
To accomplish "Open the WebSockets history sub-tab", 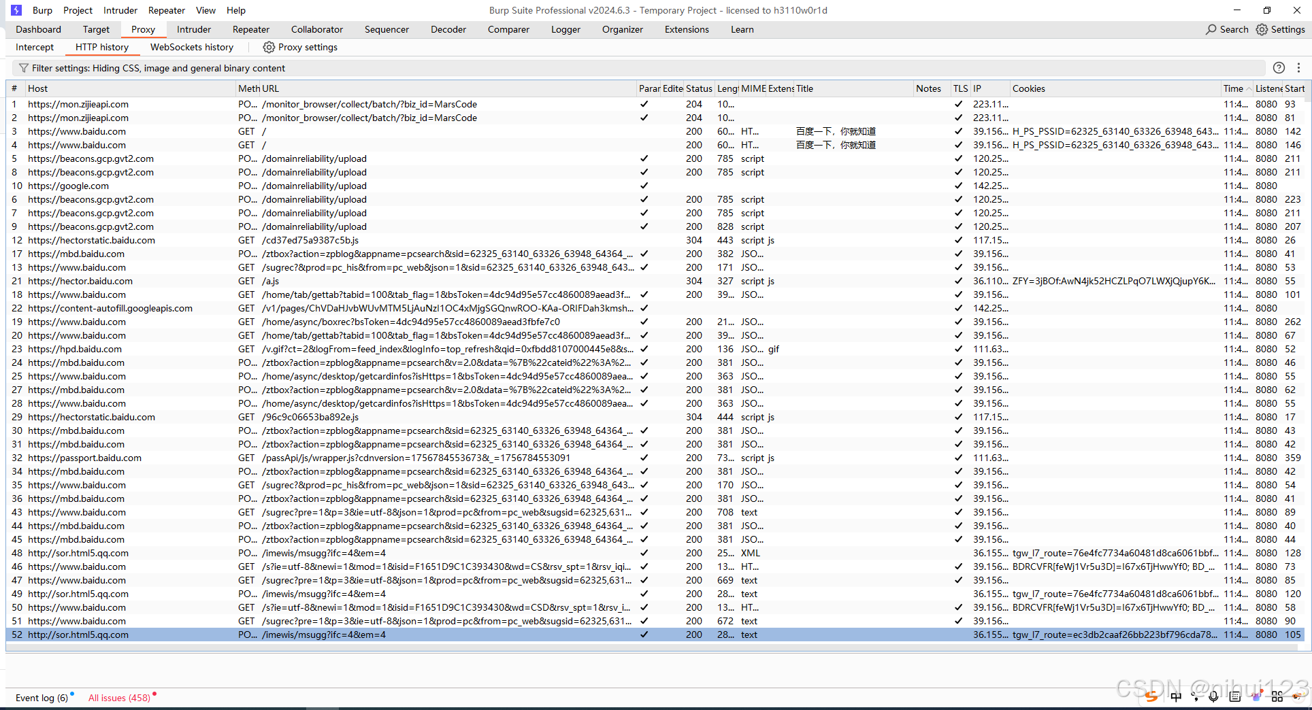I will tap(192, 47).
